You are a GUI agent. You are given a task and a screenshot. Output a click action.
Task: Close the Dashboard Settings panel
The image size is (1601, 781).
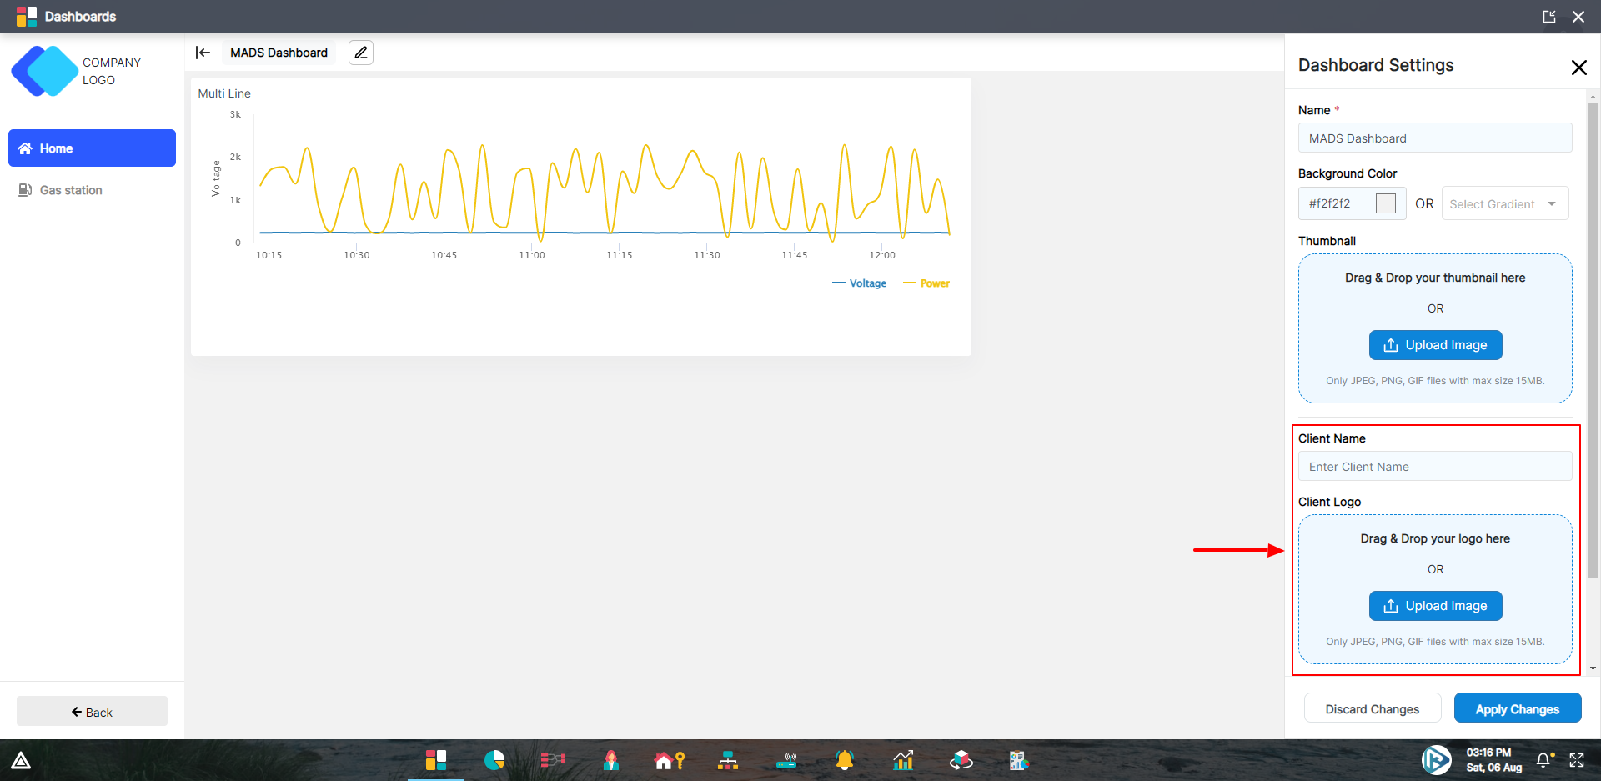pos(1578,68)
